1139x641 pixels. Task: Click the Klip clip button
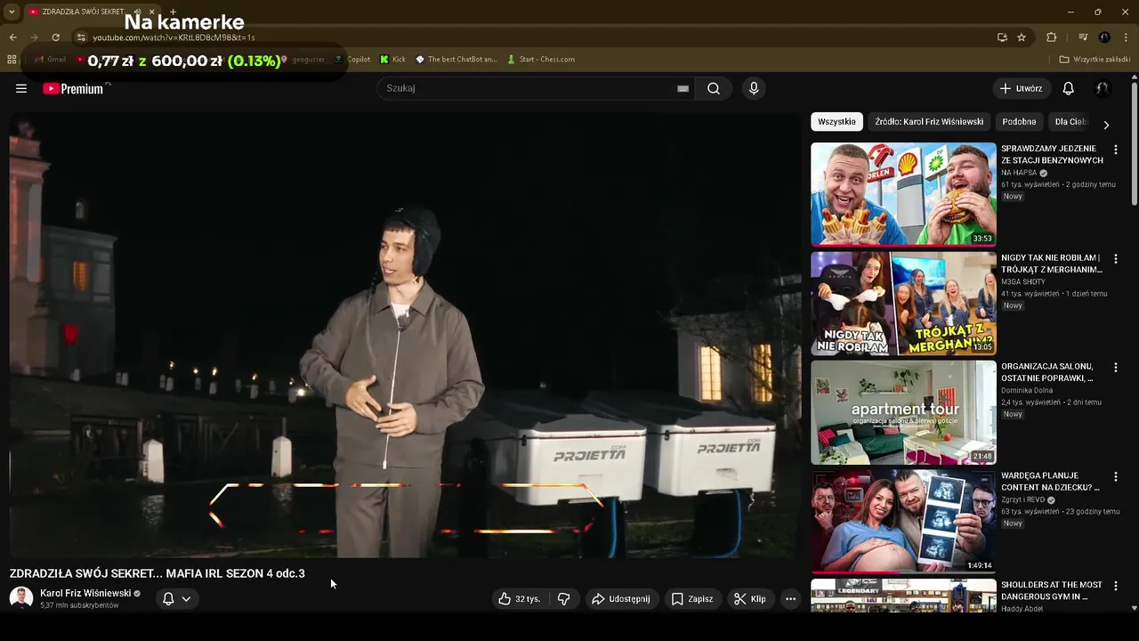click(x=750, y=599)
